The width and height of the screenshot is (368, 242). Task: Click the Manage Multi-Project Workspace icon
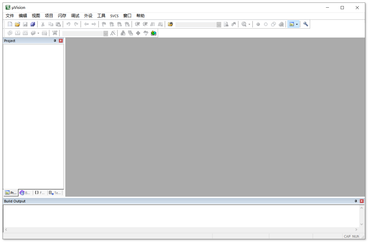point(131,33)
